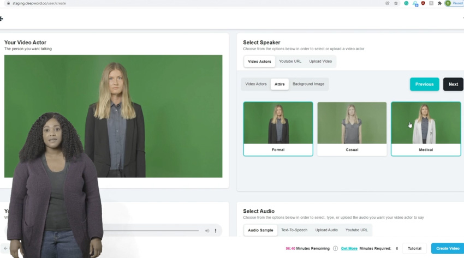This screenshot has height=258, width=464.
Task: Click the share page icon in address bar
Action: [x=388, y=3]
